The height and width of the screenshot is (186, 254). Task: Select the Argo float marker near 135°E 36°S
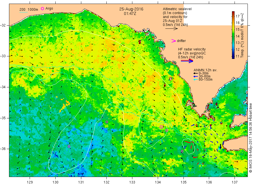(x=182, y=151)
